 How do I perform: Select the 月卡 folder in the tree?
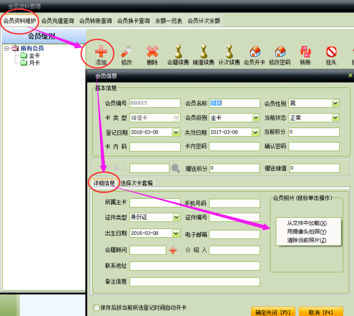(30, 63)
